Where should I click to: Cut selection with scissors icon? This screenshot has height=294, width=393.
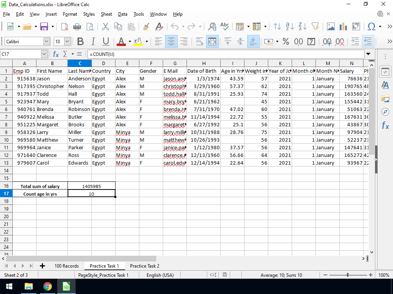coord(106,26)
